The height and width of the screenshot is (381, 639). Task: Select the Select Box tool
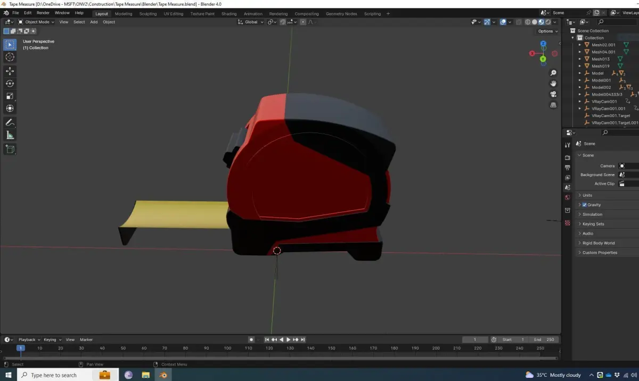10,45
